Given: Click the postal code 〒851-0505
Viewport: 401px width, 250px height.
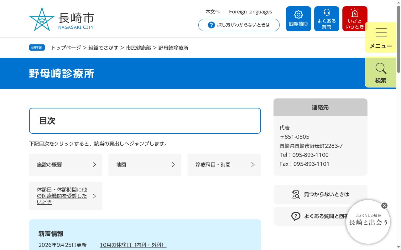Looking at the screenshot, I should (294, 137).
